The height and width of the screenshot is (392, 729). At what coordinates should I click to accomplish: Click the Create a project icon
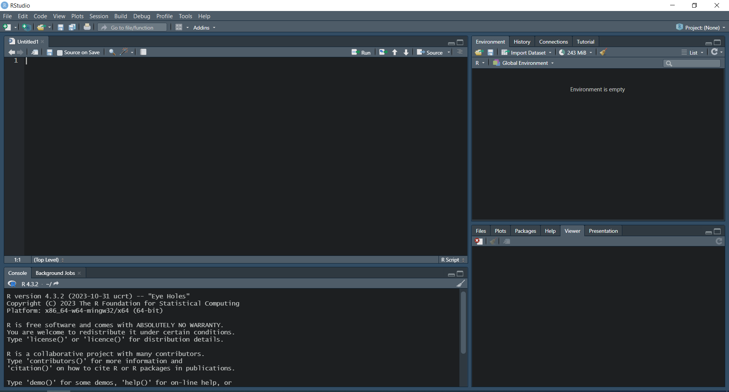coord(27,27)
